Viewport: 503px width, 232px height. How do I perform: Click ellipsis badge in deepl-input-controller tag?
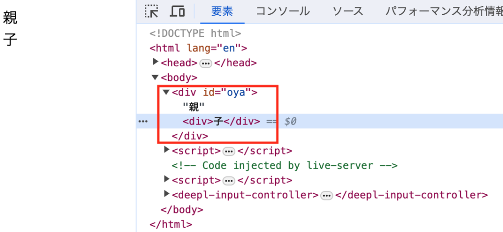click(327, 195)
